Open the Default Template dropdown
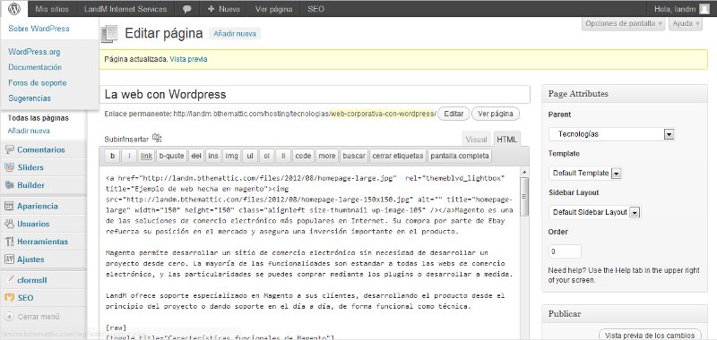The height and width of the screenshot is (340, 717). point(585,173)
